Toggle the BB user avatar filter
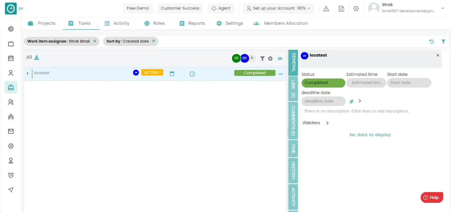 click(x=245, y=58)
